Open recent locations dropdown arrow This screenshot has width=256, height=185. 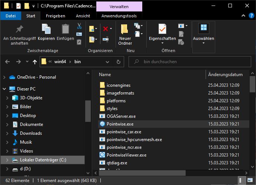(27, 62)
